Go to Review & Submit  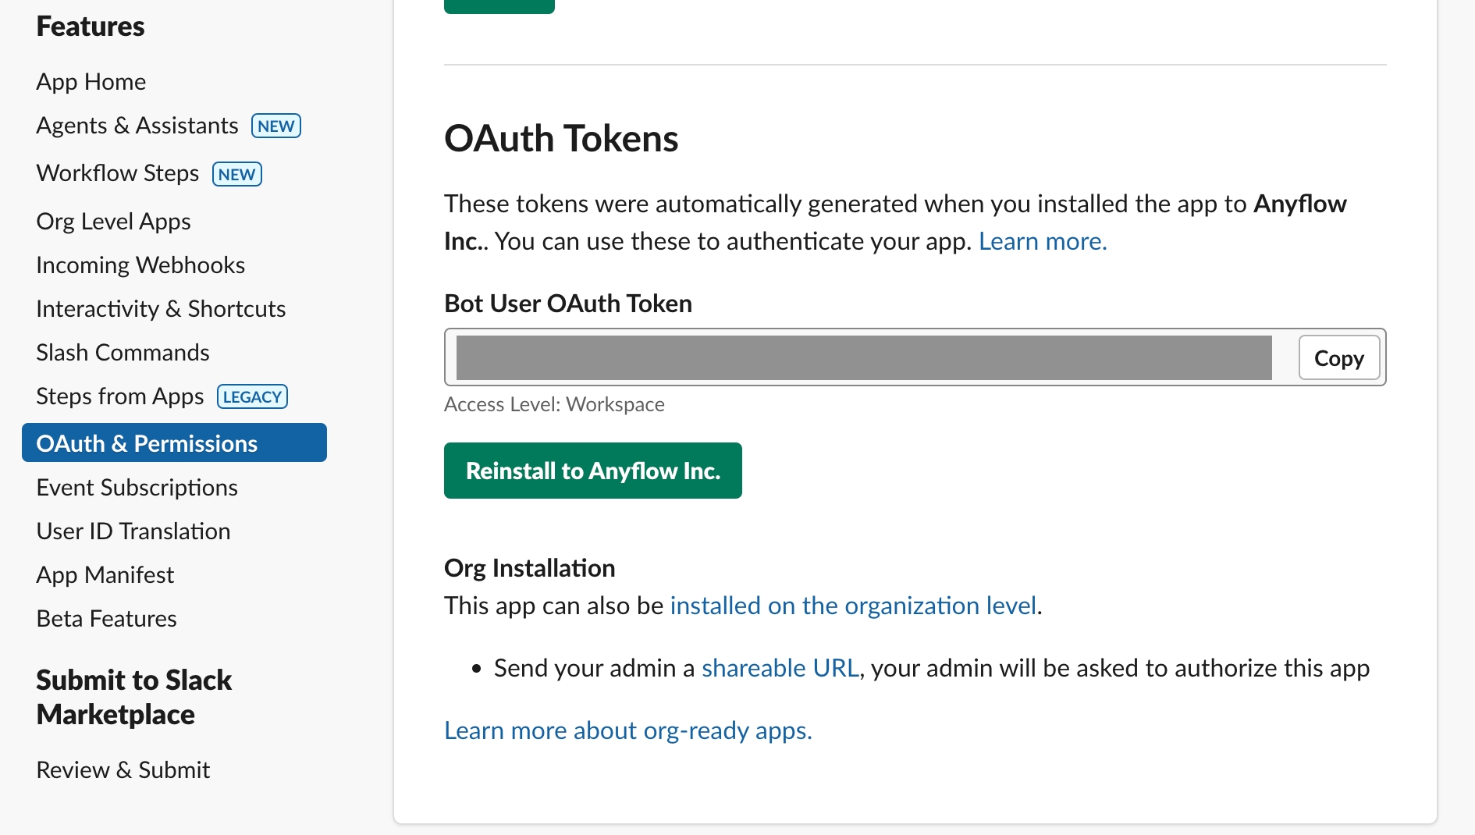click(x=123, y=770)
